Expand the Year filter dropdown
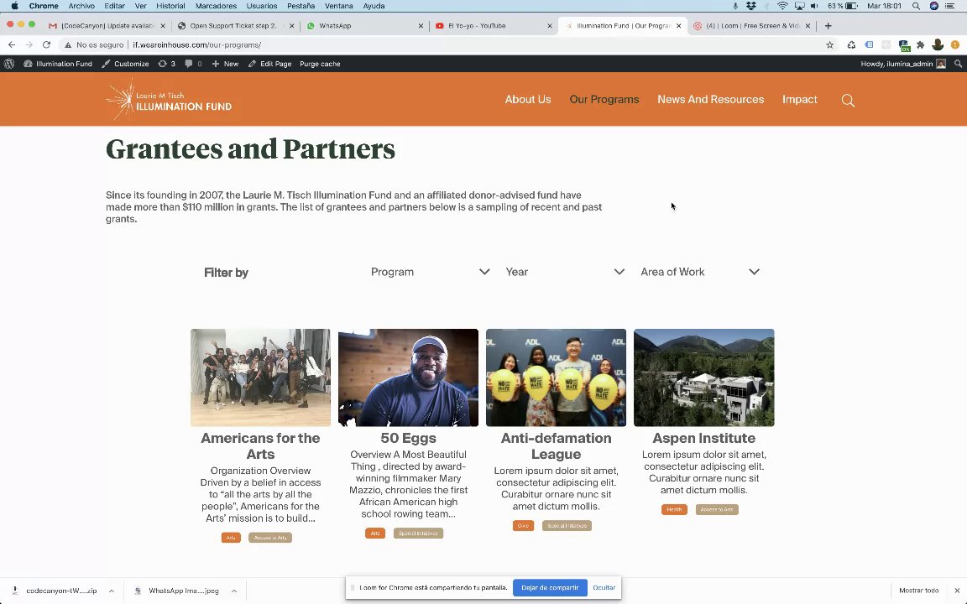This screenshot has height=604, width=967. (565, 272)
